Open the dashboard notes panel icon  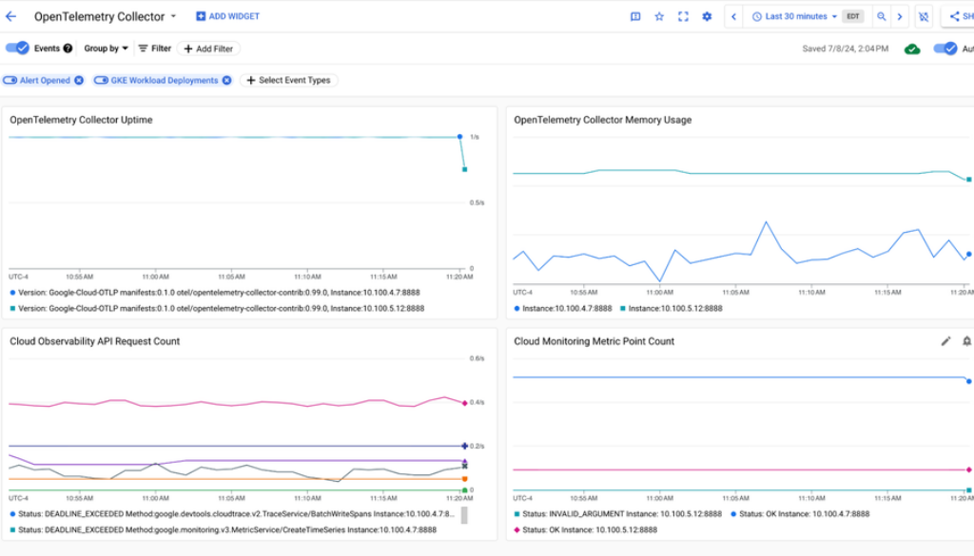635,16
